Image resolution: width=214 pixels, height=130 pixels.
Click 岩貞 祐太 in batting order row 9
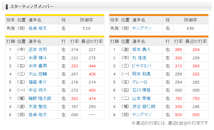[x=38, y=115]
